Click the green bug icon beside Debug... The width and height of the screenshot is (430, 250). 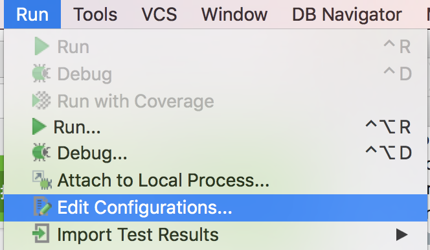41,152
